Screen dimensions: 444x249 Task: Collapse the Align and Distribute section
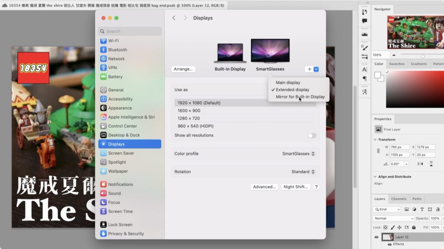(375, 177)
